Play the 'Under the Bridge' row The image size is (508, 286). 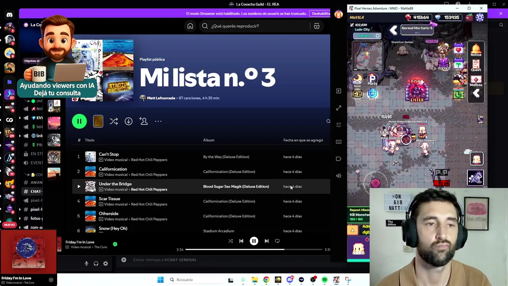tap(79, 186)
